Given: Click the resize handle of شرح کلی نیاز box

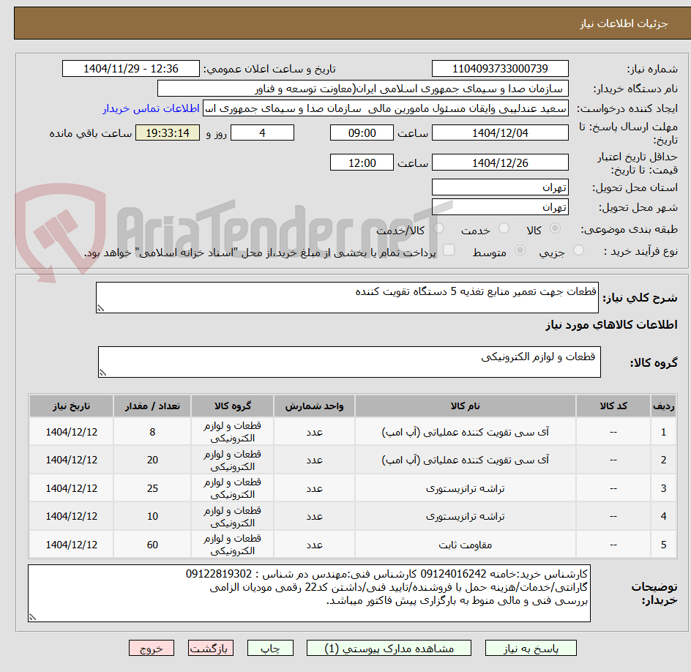Looking at the screenshot, I should click(100, 308).
